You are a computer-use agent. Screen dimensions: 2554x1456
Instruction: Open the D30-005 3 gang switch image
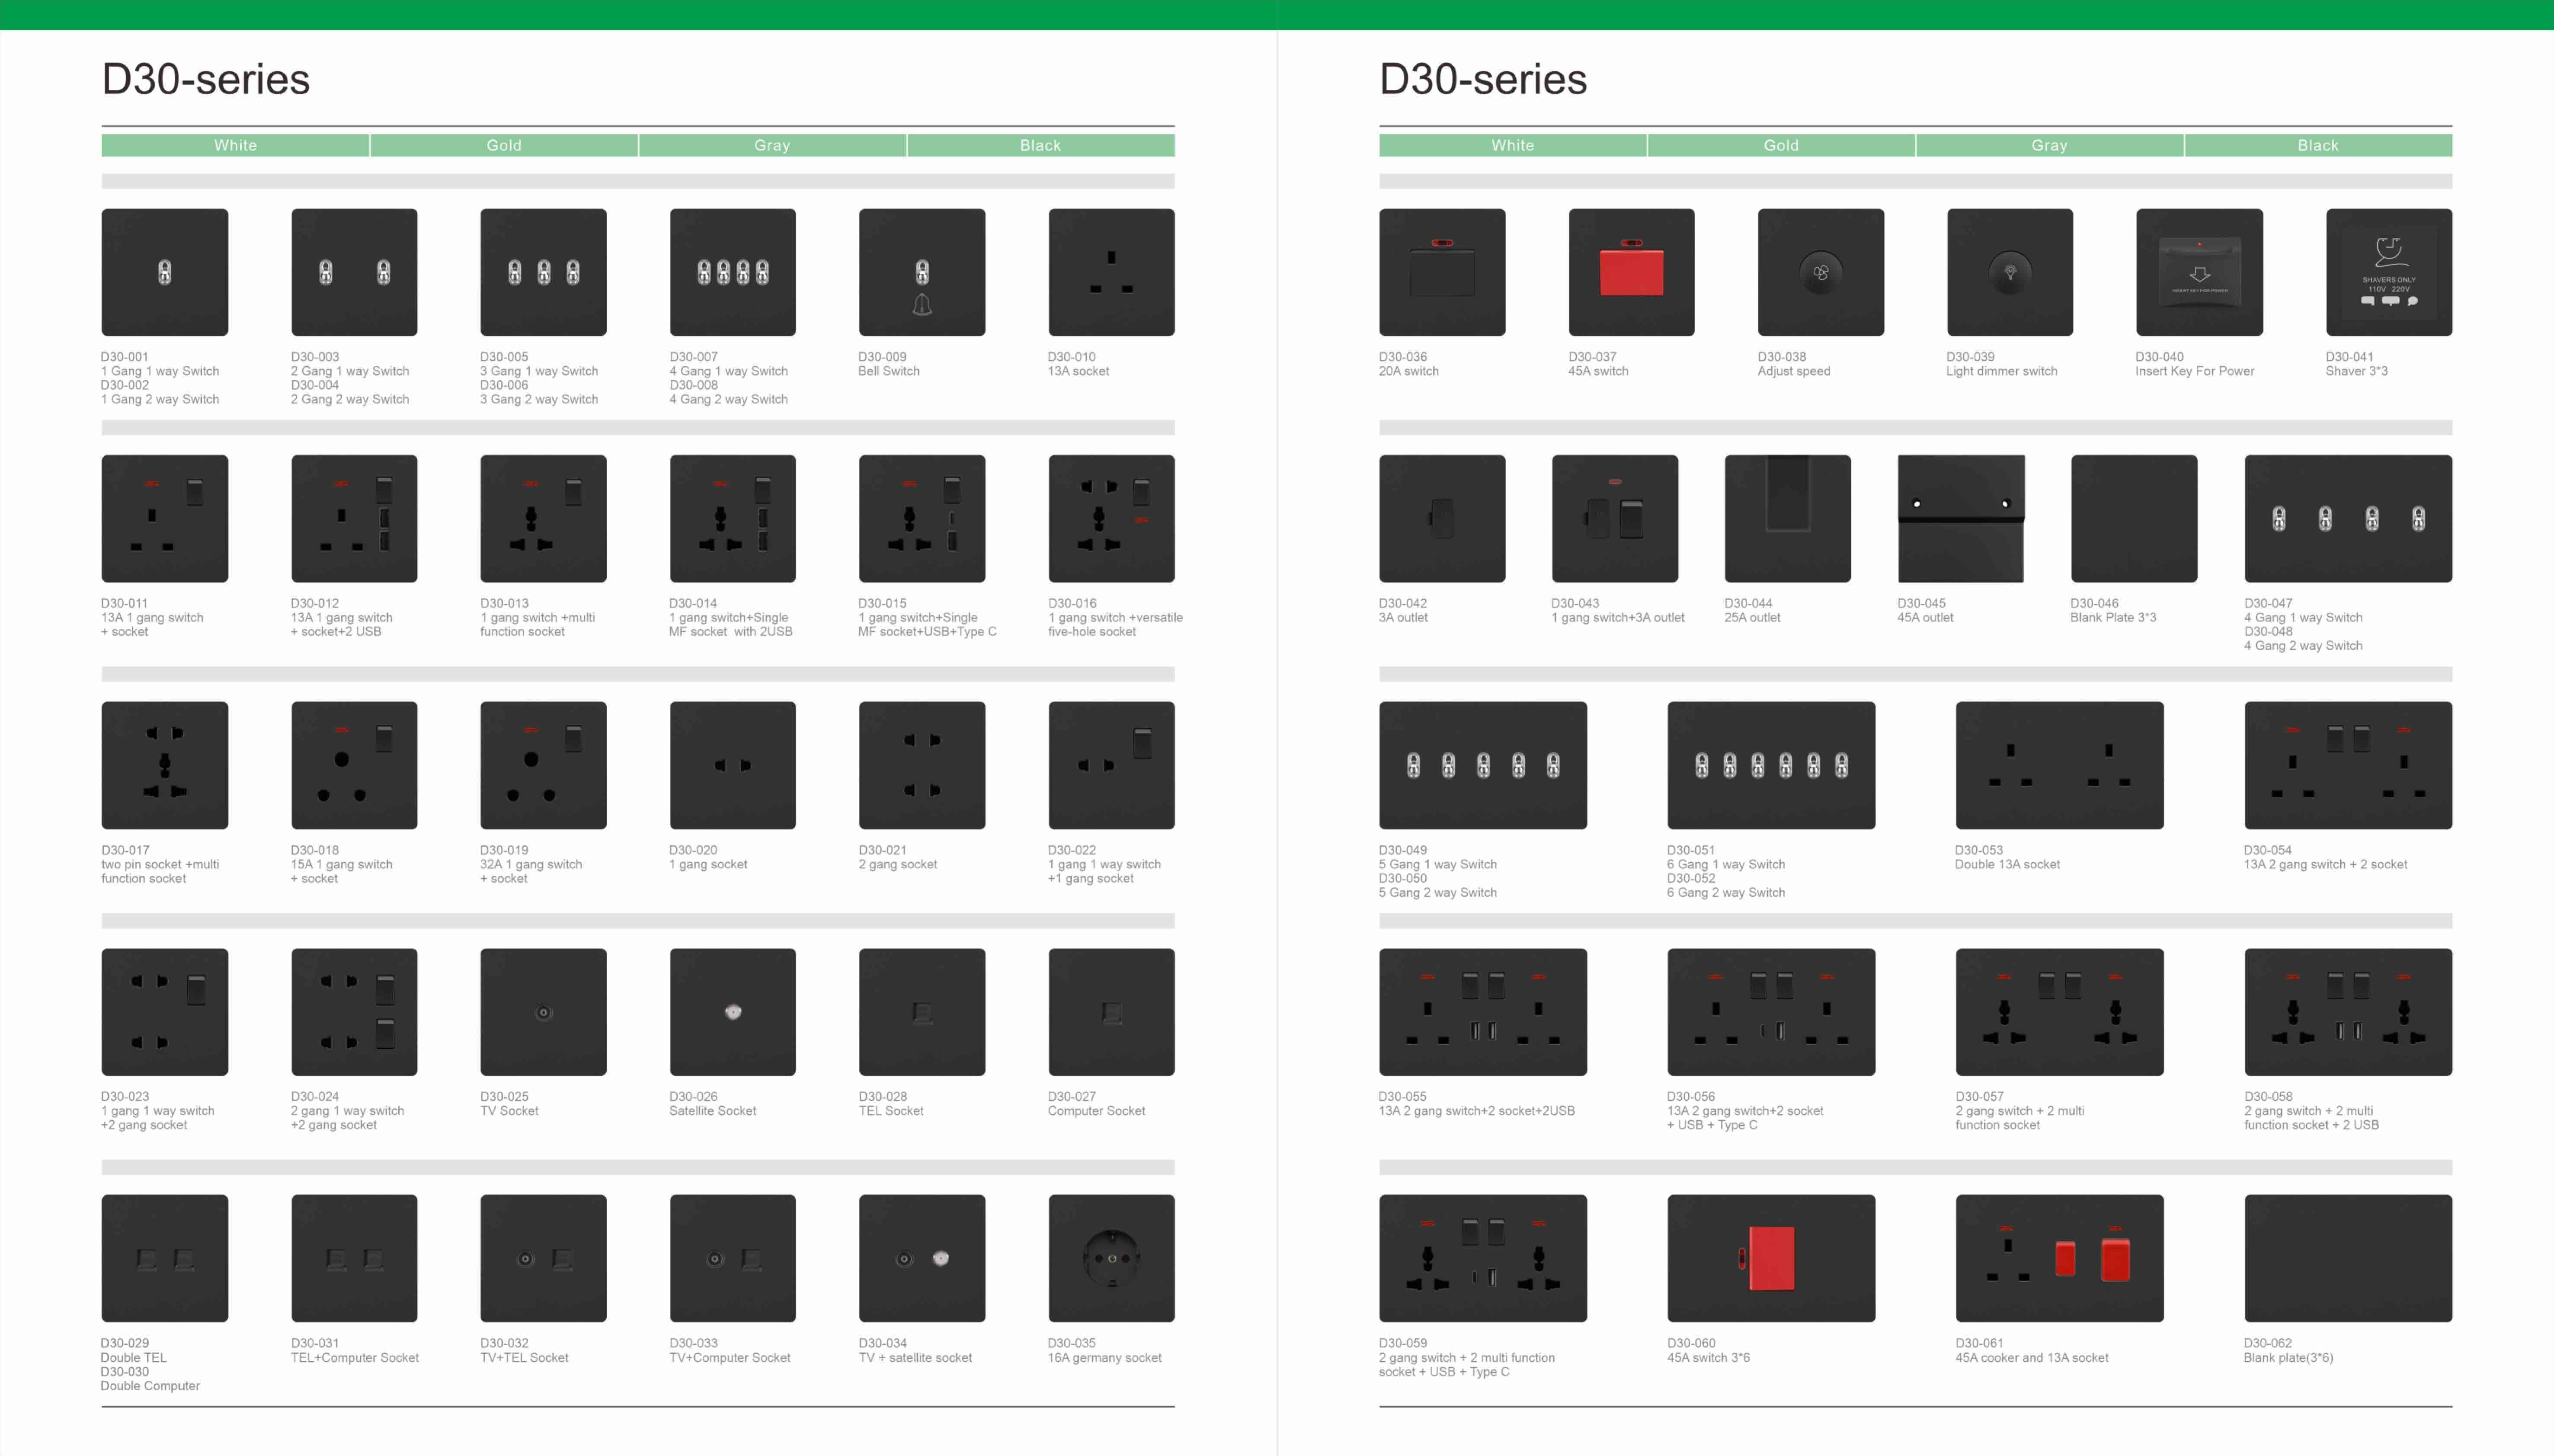[x=543, y=272]
